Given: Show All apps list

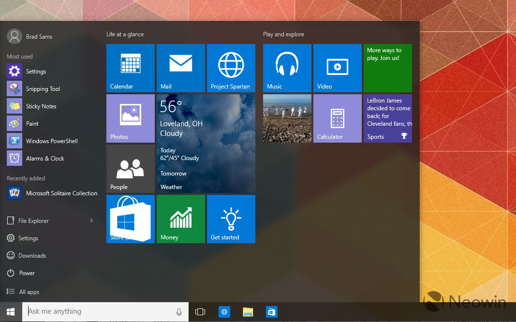Looking at the screenshot, I should 23,292.
